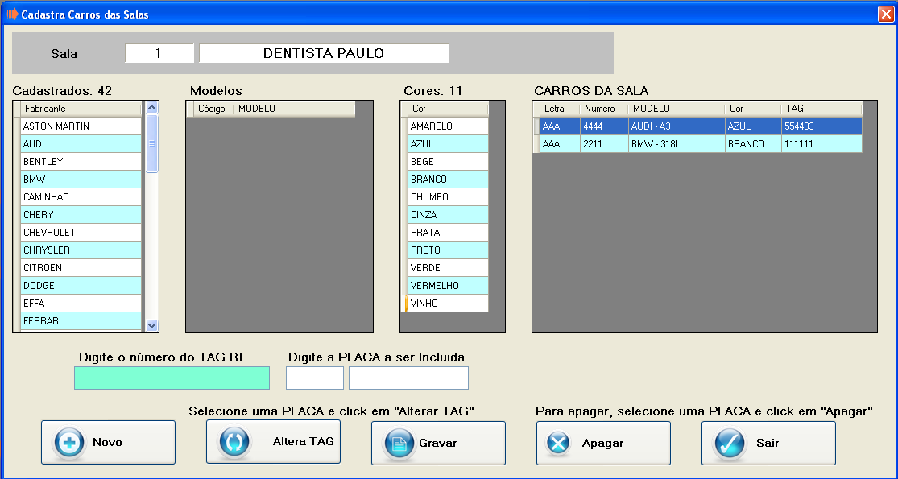
Task: Click the Sair button label
Action: [x=768, y=443]
